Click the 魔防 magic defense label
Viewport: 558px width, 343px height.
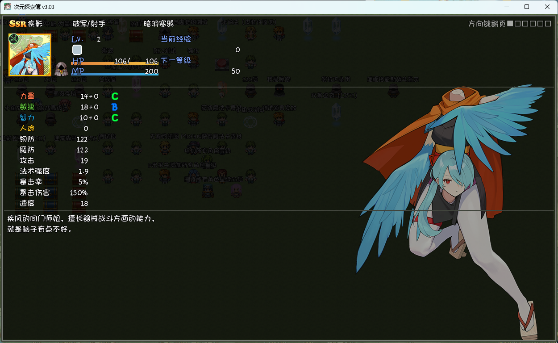pyautogui.click(x=27, y=150)
